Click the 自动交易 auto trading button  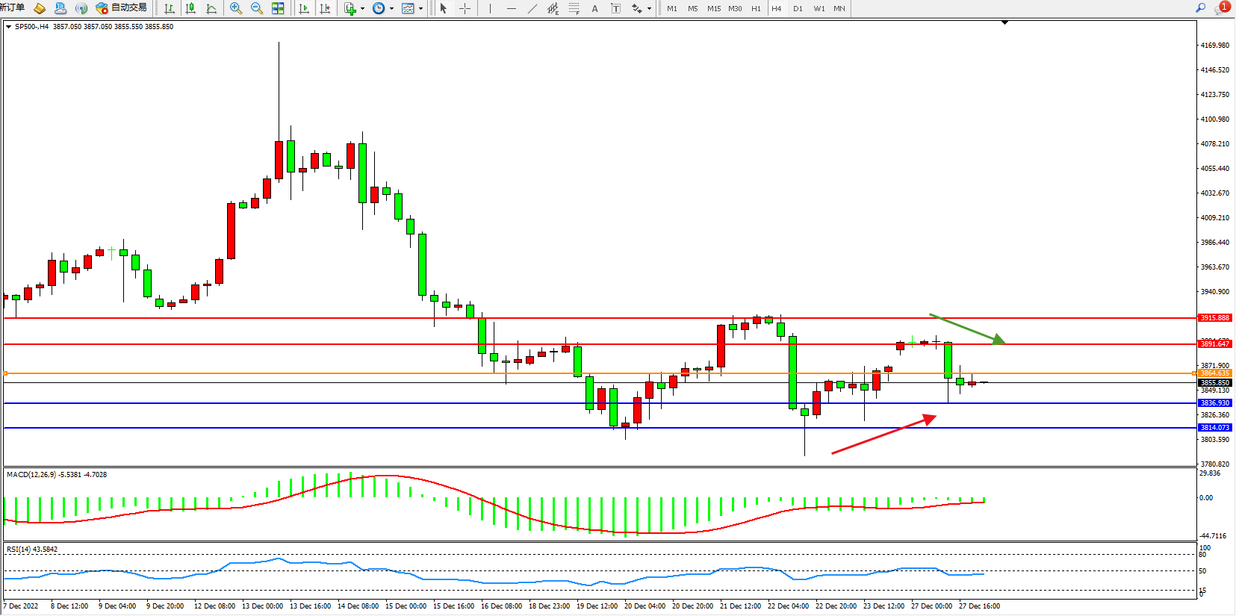(122, 8)
